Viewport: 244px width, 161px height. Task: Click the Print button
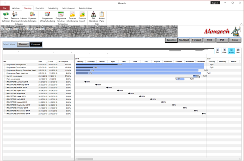click(x=210, y=40)
